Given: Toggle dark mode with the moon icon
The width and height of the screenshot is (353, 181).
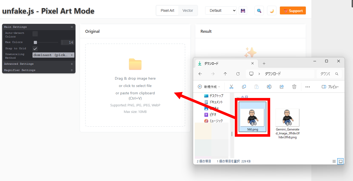Looking at the screenshot, I should (x=272, y=11).
